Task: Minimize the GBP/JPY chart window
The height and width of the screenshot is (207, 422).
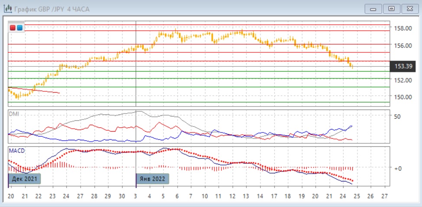Action: click(374, 8)
